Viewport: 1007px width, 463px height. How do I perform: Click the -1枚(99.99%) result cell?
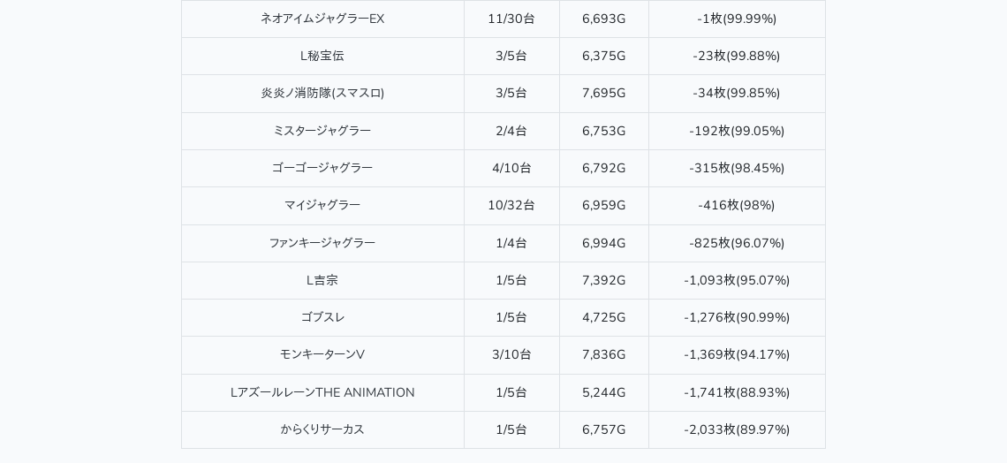click(x=737, y=19)
